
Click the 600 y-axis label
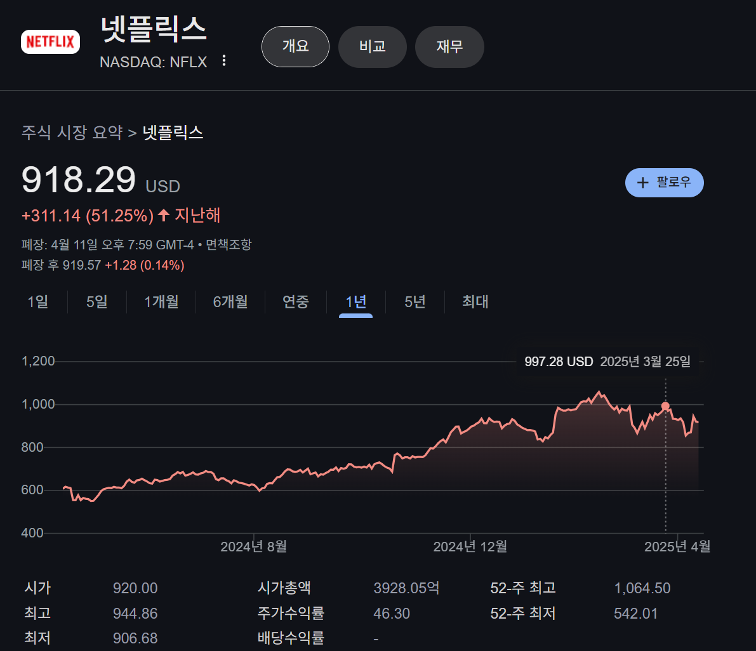pos(32,490)
